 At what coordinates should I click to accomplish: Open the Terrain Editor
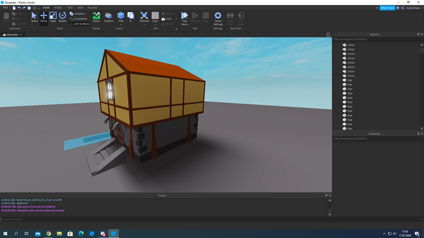[96, 17]
